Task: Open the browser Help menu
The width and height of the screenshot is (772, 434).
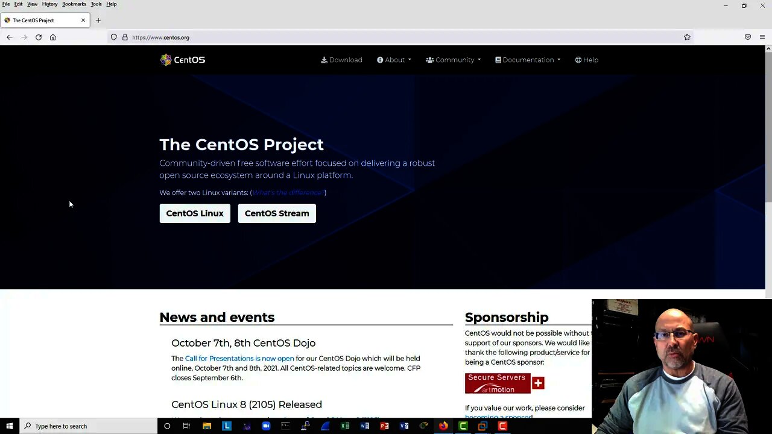Action: click(112, 4)
